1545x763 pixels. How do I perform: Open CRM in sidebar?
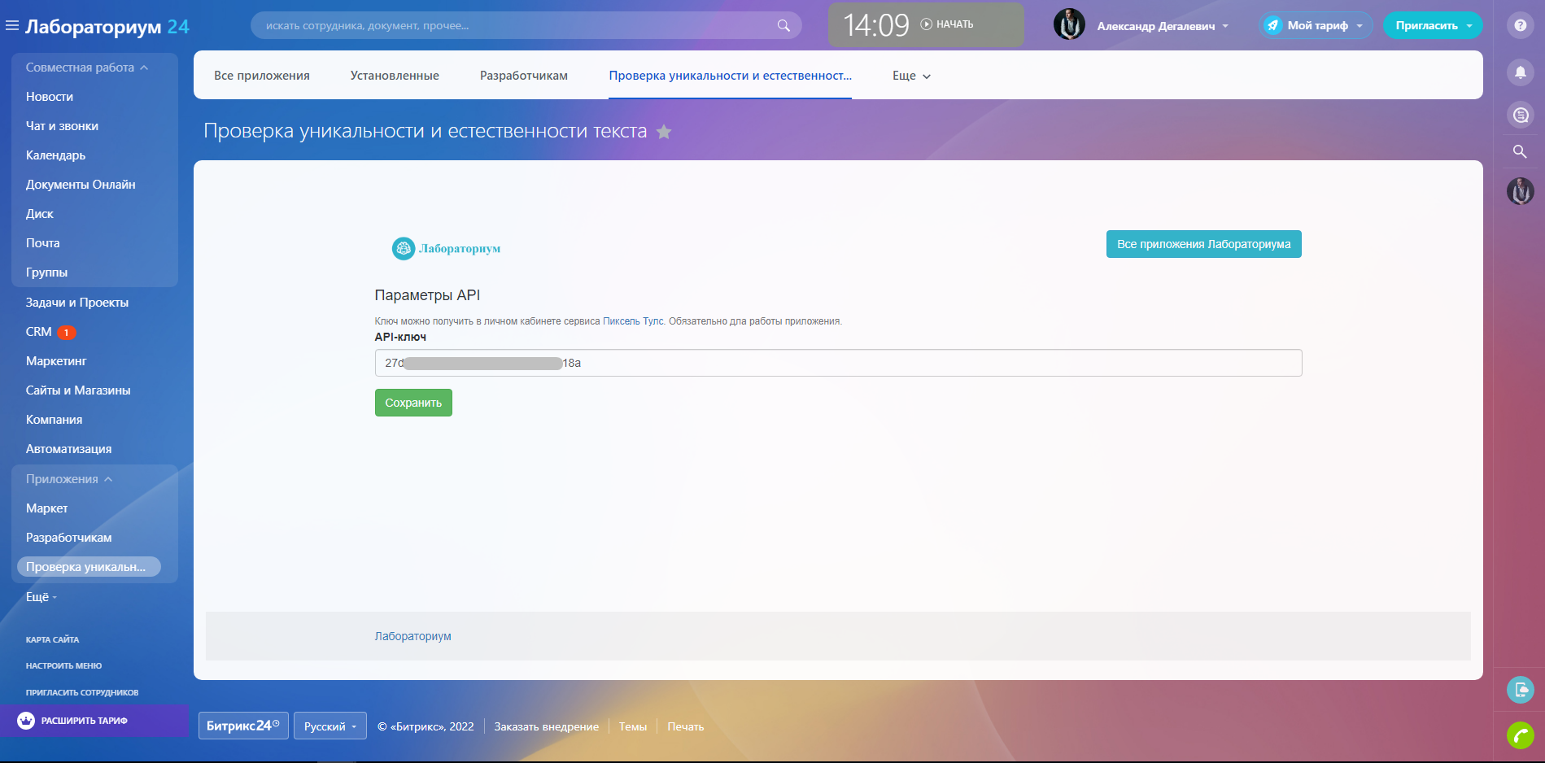pos(39,332)
